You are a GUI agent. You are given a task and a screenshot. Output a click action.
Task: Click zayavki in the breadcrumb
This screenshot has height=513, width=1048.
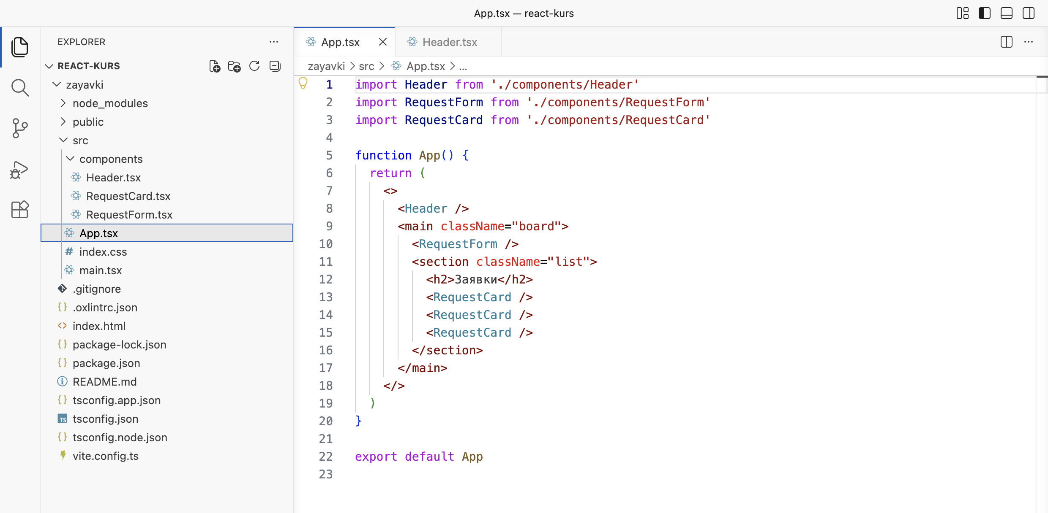point(326,66)
